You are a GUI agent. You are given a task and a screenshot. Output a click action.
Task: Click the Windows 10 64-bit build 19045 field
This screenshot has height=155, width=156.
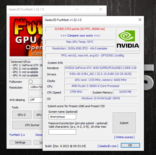tap(101, 99)
